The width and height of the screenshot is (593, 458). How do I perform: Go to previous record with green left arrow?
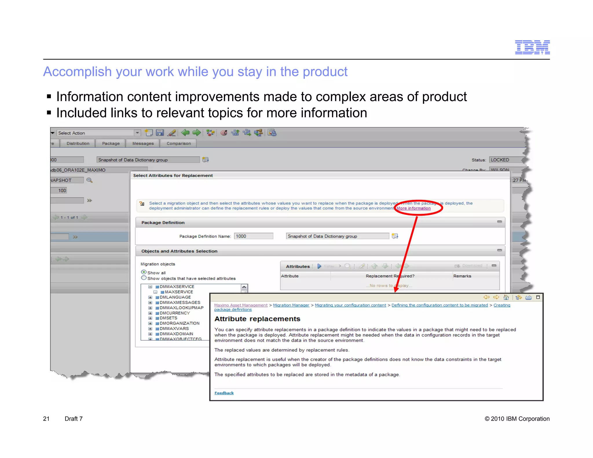[x=185, y=133]
